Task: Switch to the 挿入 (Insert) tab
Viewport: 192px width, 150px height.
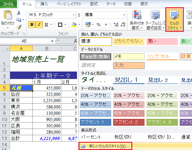Action: [x=45, y=4]
